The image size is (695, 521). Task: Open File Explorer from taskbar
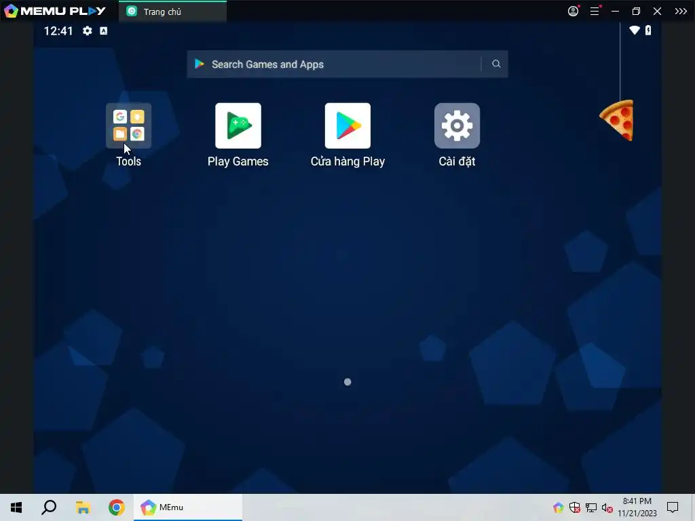83,507
